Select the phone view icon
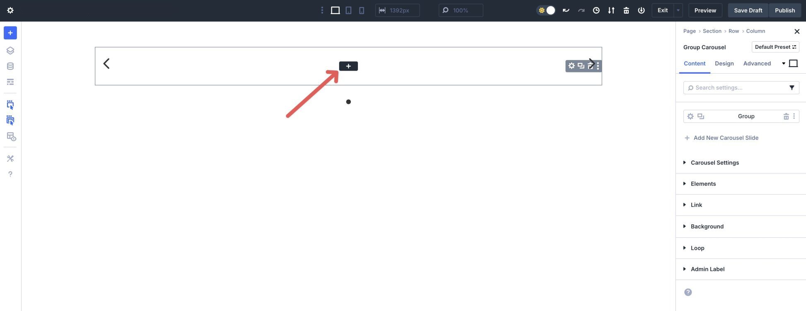This screenshot has width=806, height=311. tap(362, 10)
